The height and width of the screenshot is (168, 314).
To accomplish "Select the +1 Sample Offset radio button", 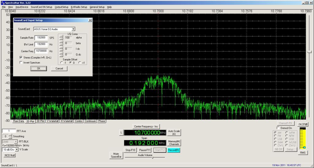I will [80, 63].
